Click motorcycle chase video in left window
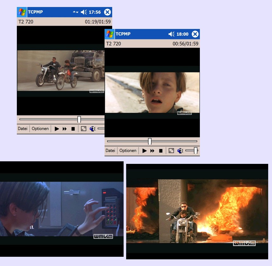Image resolution: width=272 pixels, height=266 pixels. click(61, 71)
